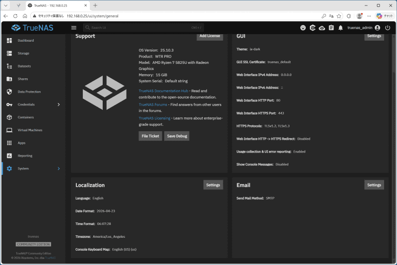
Task: Click the Search UI field
Action: click(x=143, y=28)
